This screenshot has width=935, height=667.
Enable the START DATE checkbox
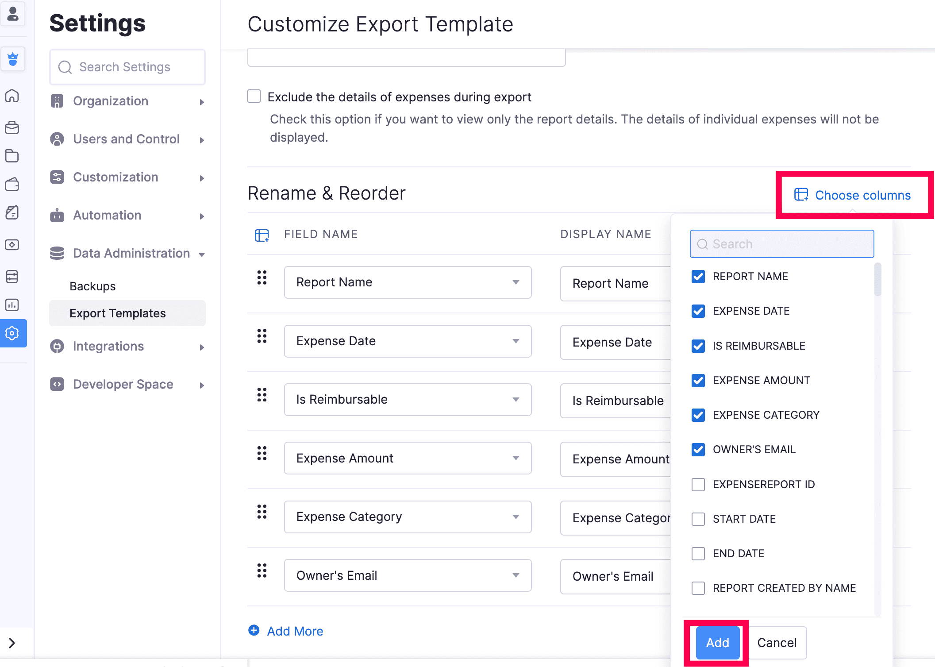[698, 519]
